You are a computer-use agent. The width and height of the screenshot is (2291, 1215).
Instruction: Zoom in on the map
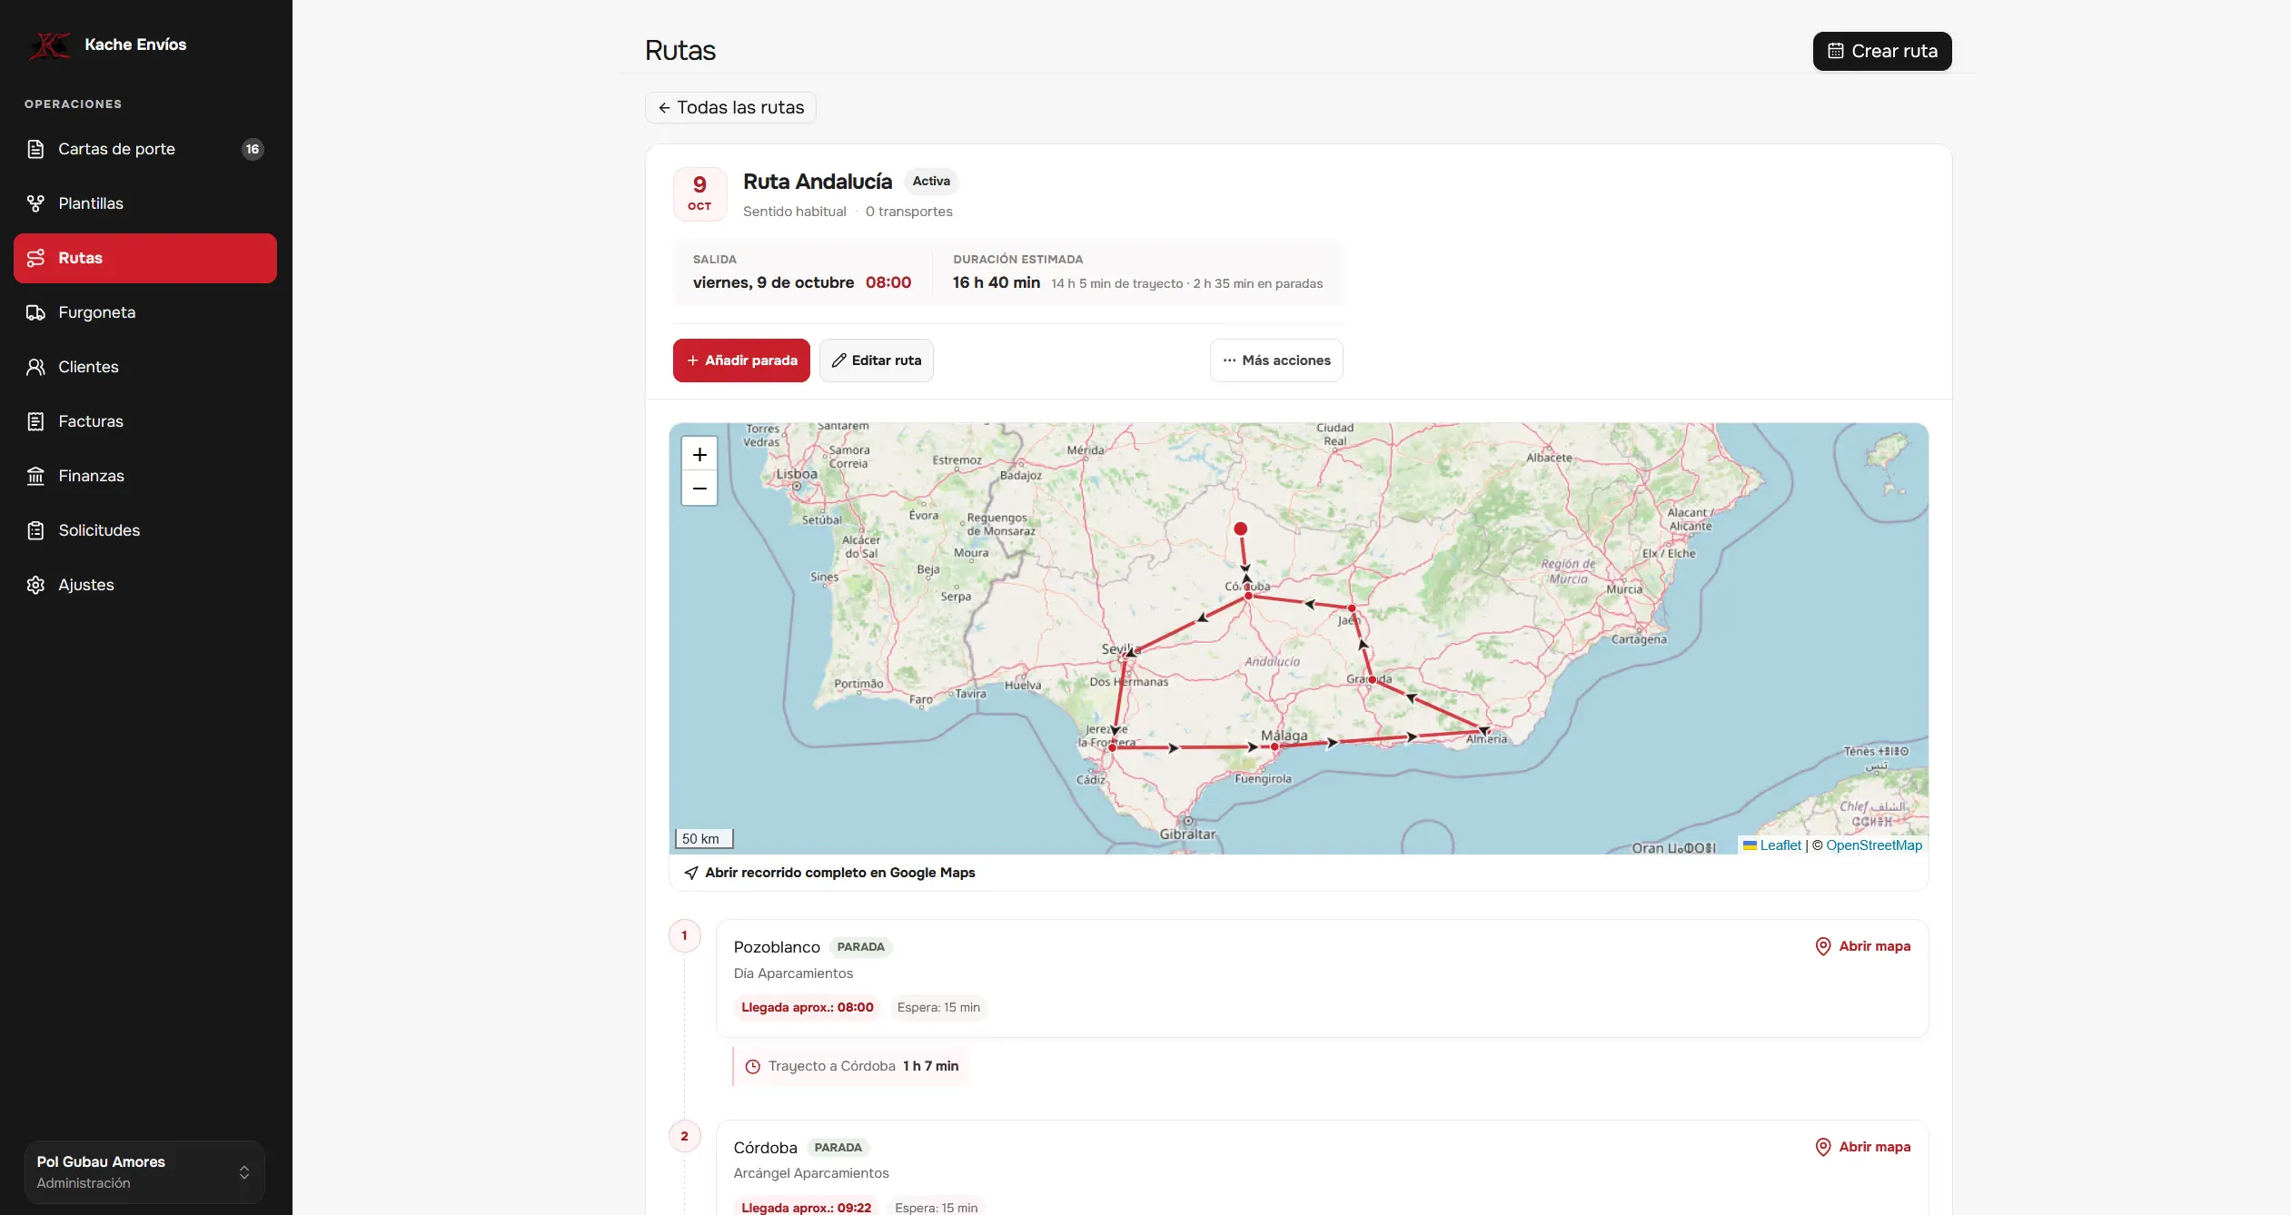pyautogui.click(x=699, y=454)
